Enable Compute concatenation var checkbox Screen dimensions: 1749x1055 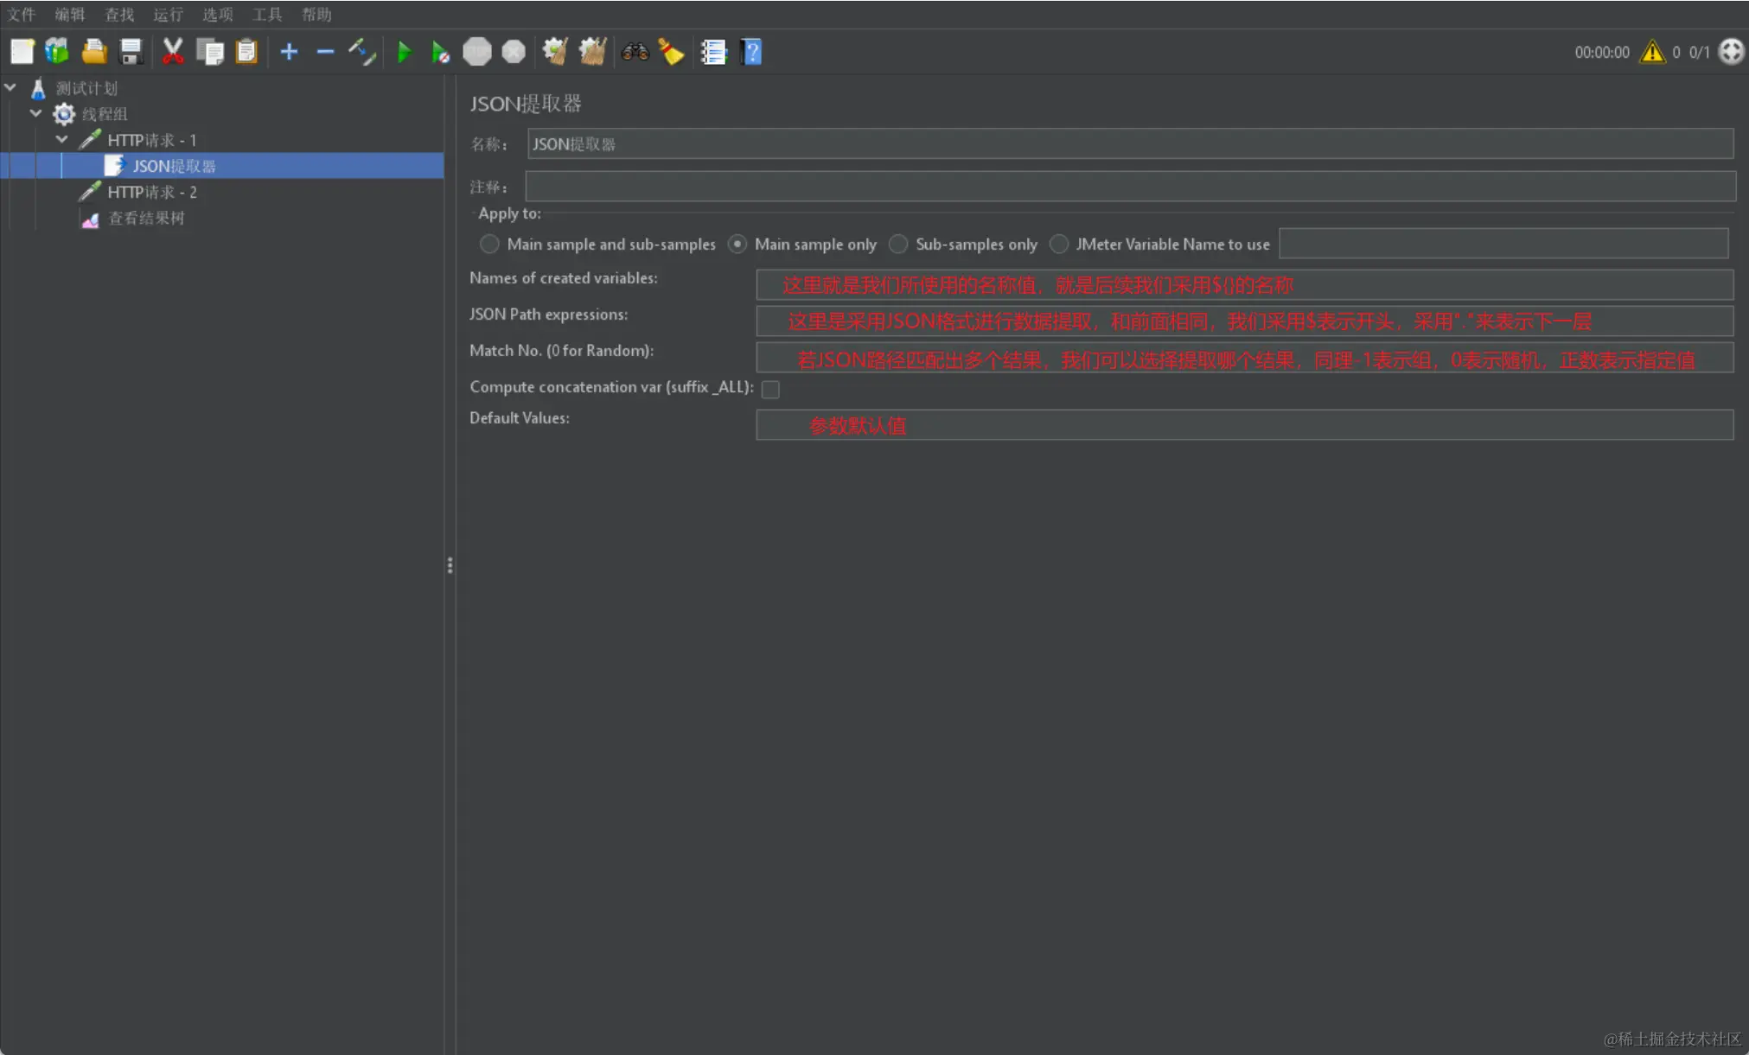pos(770,390)
